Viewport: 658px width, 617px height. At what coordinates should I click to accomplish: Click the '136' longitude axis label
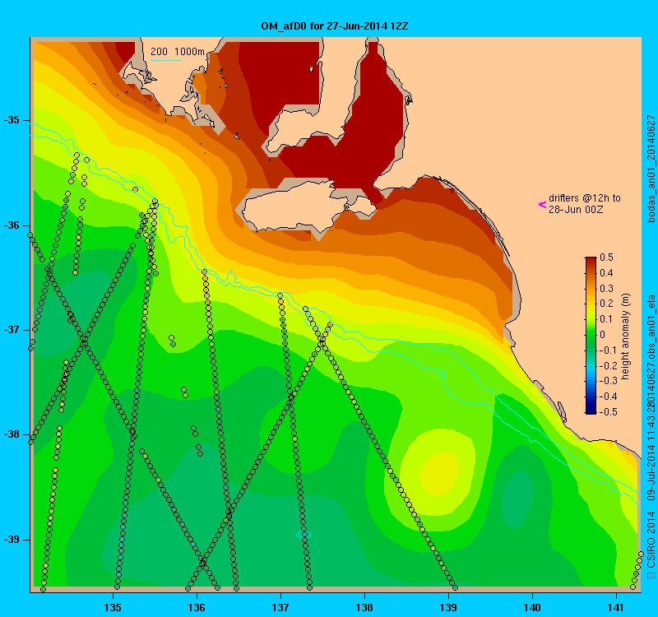click(x=197, y=607)
